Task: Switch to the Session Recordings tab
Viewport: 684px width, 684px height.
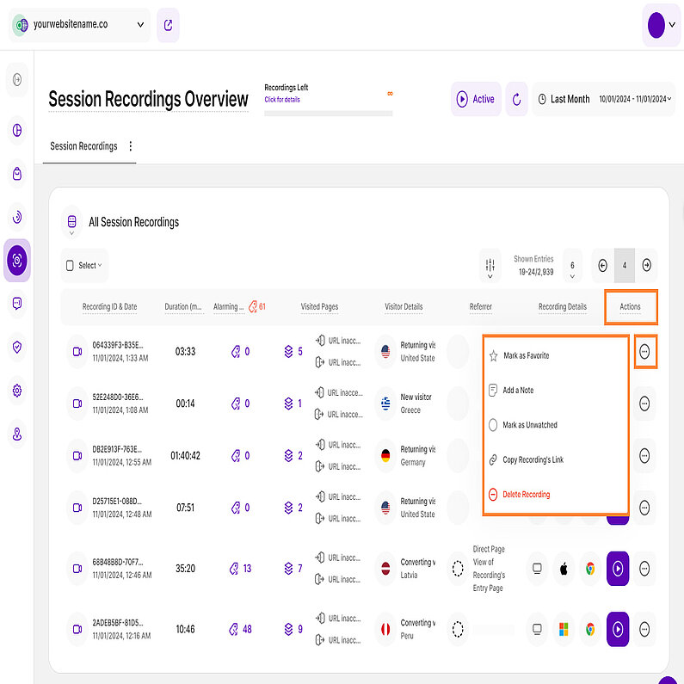Action: point(83,146)
